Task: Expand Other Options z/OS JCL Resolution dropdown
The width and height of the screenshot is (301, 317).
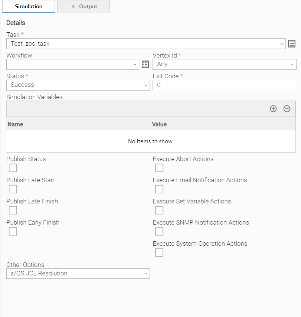Action: [x=145, y=274]
